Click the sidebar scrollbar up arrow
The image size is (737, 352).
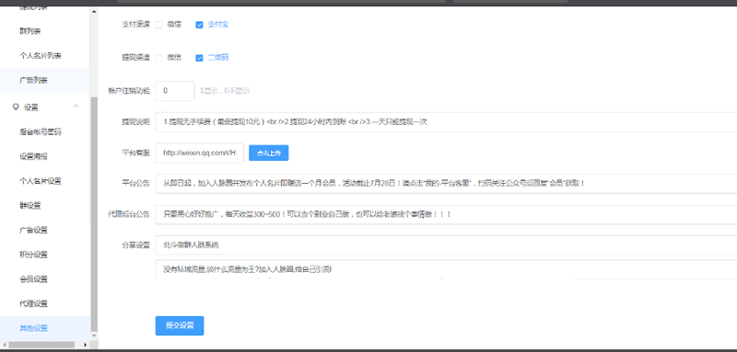(94, 12)
